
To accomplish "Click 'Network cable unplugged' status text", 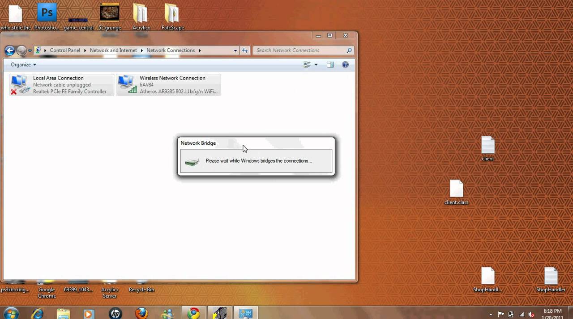I will 62,85.
